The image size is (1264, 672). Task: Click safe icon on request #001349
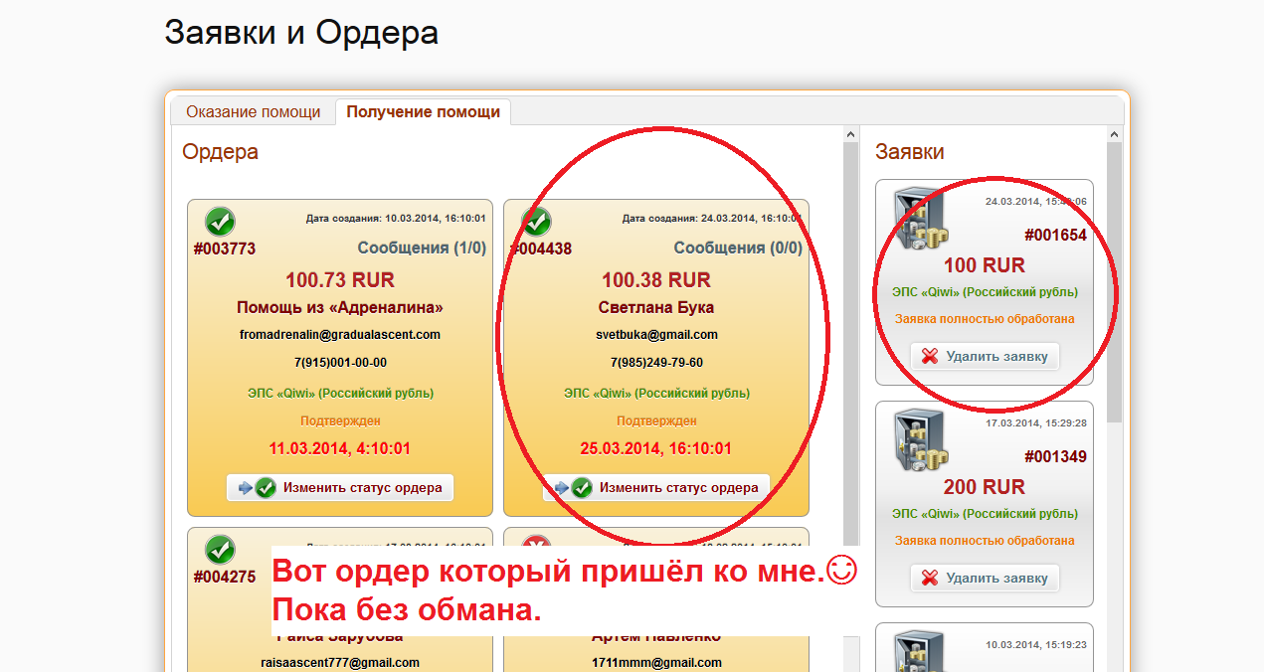917,440
